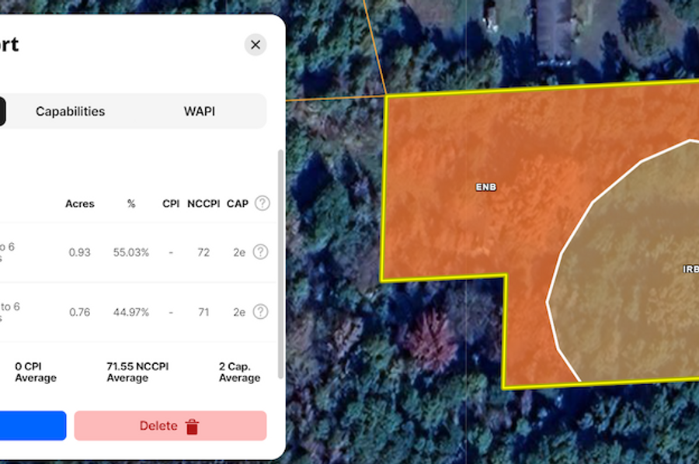Image resolution: width=699 pixels, height=464 pixels.
Task: Click the NCCPI column header
Action: (203, 204)
